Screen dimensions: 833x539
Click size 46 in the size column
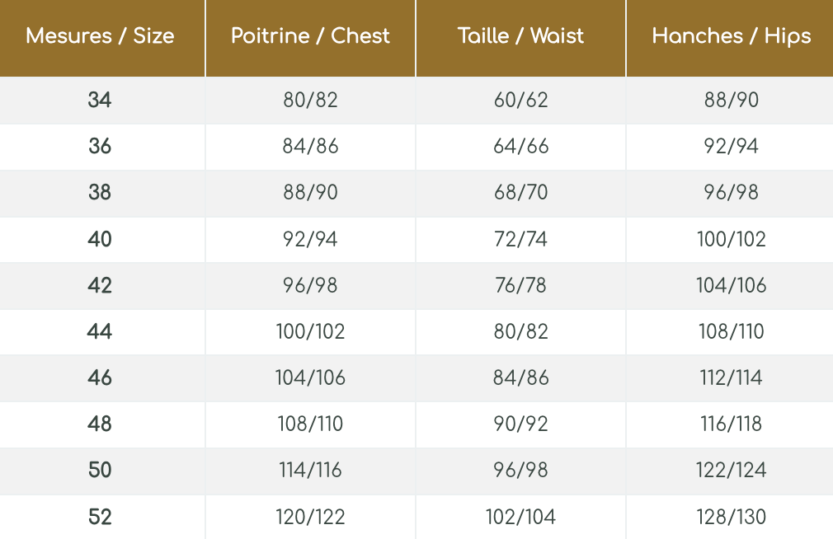click(100, 378)
